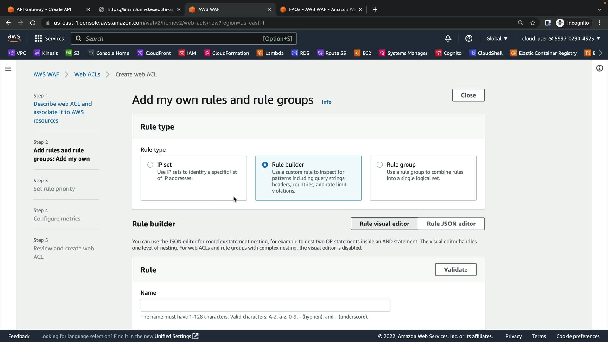Follow the Web ACLs breadcrumb link
608x342 pixels.
tap(87, 74)
